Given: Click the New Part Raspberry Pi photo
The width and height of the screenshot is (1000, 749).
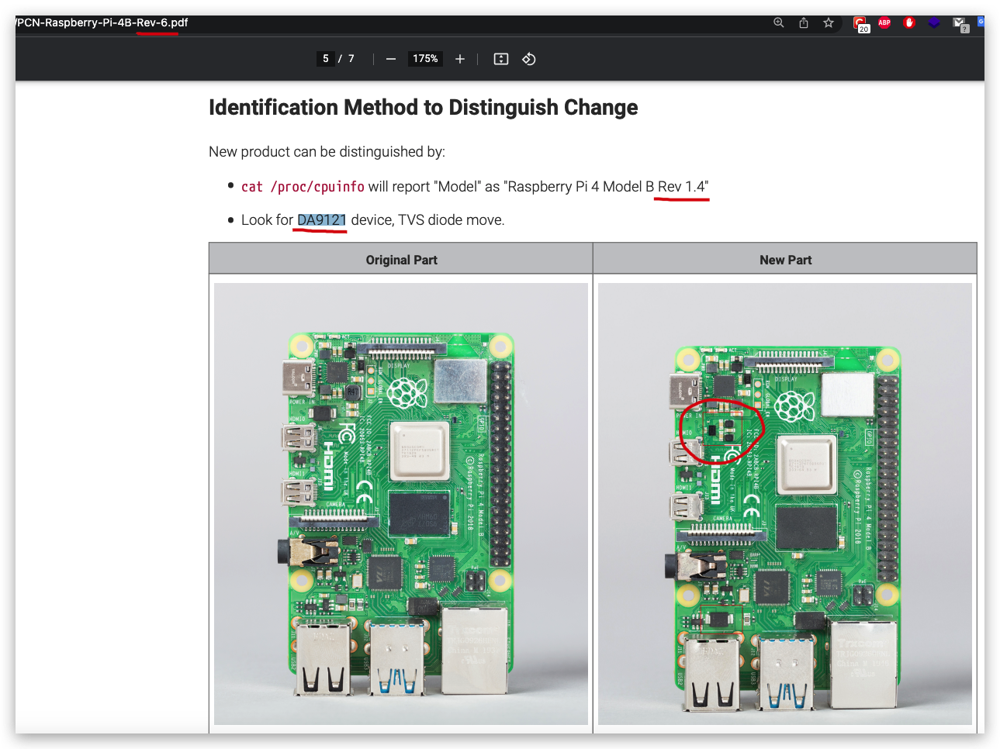Looking at the screenshot, I should click(x=785, y=504).
